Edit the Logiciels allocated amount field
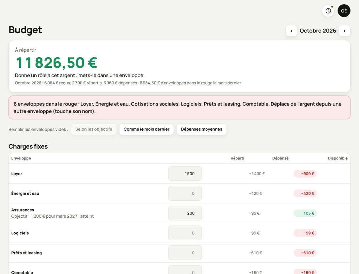Viewport: 359px width, 274px height. pos(185,233)
